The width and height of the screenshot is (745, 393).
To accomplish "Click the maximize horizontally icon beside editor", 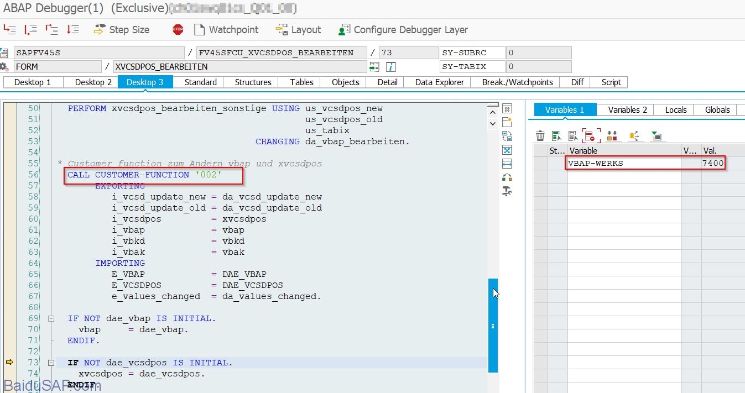I will (507, 164).
